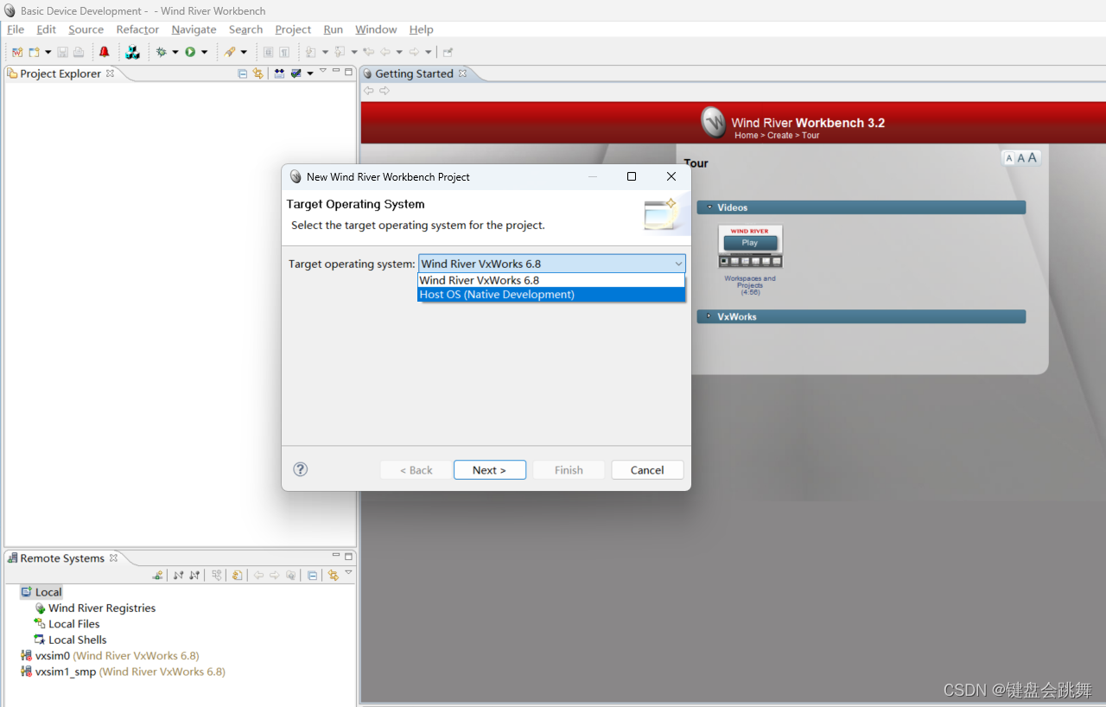Image resolution: width=1106 pixels, height=707 pixels.
Task: Click the pin editor icon in main toolbar
Action: pos(448,52)
